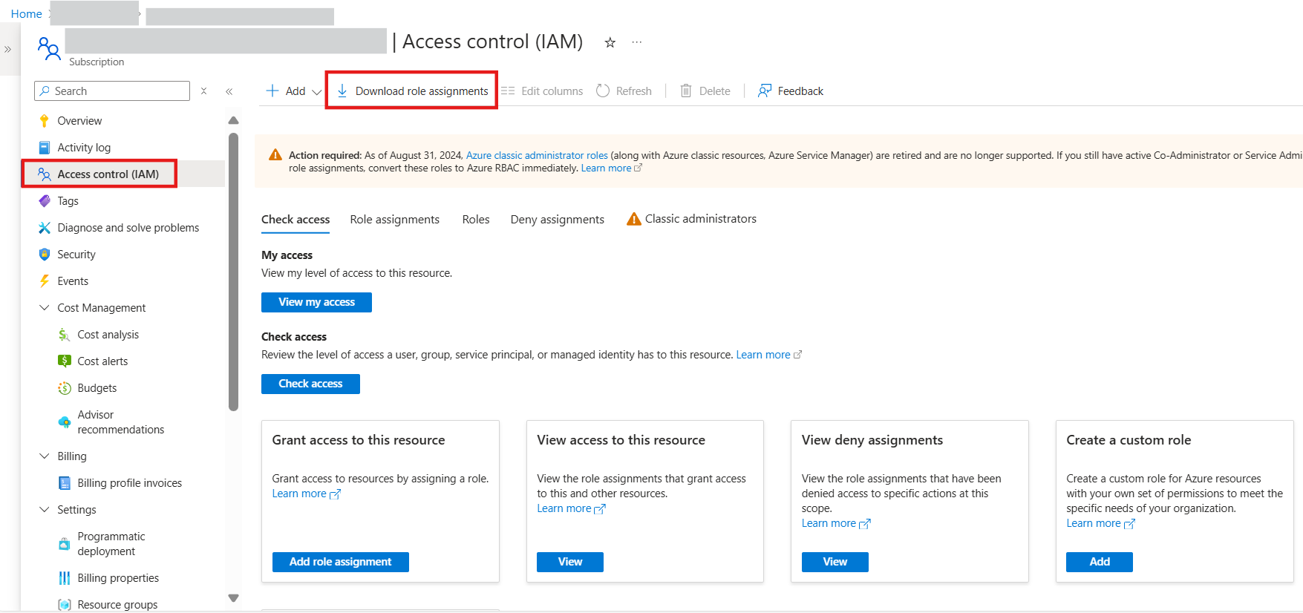This screenshot has height=613, width=1303.
Task: Click the Access control (IAM) people icon in sidebar
Action: point(45,174)
